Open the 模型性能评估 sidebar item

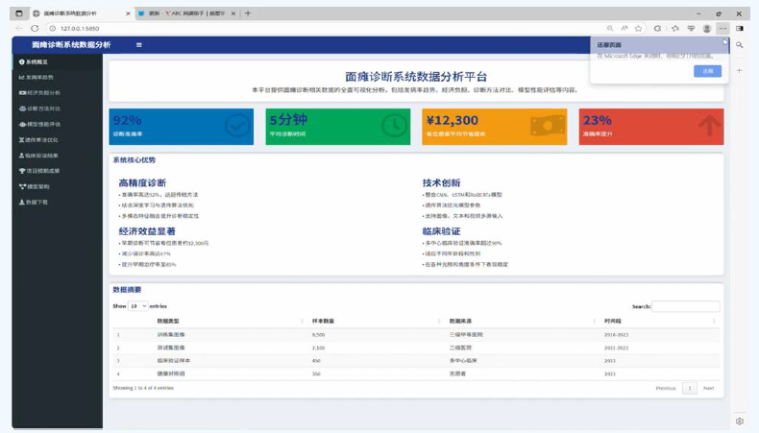pos(57,125)
